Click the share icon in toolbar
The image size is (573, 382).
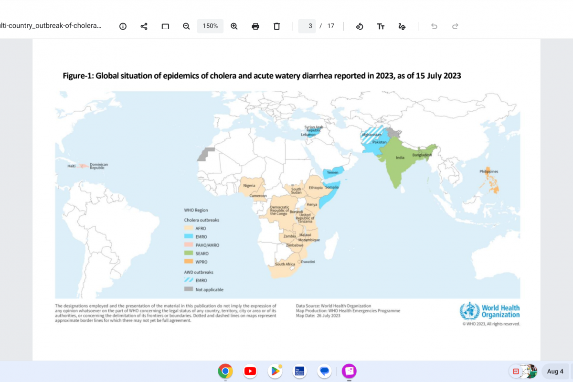[144, 26]
